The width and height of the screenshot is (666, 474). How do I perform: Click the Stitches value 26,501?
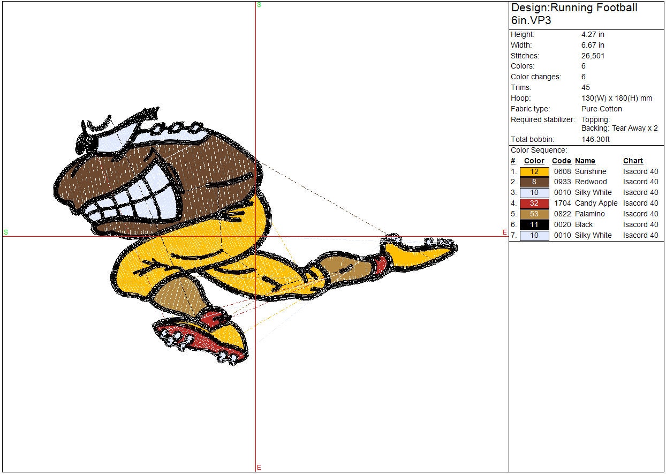point(593,56)
